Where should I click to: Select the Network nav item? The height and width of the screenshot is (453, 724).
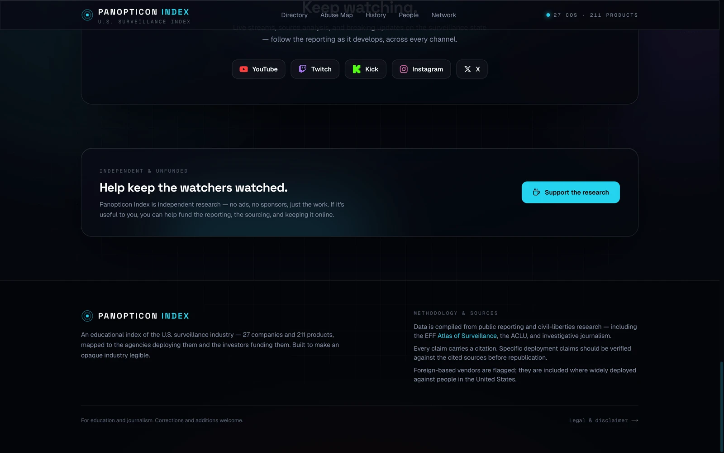(x=443, y=15)
